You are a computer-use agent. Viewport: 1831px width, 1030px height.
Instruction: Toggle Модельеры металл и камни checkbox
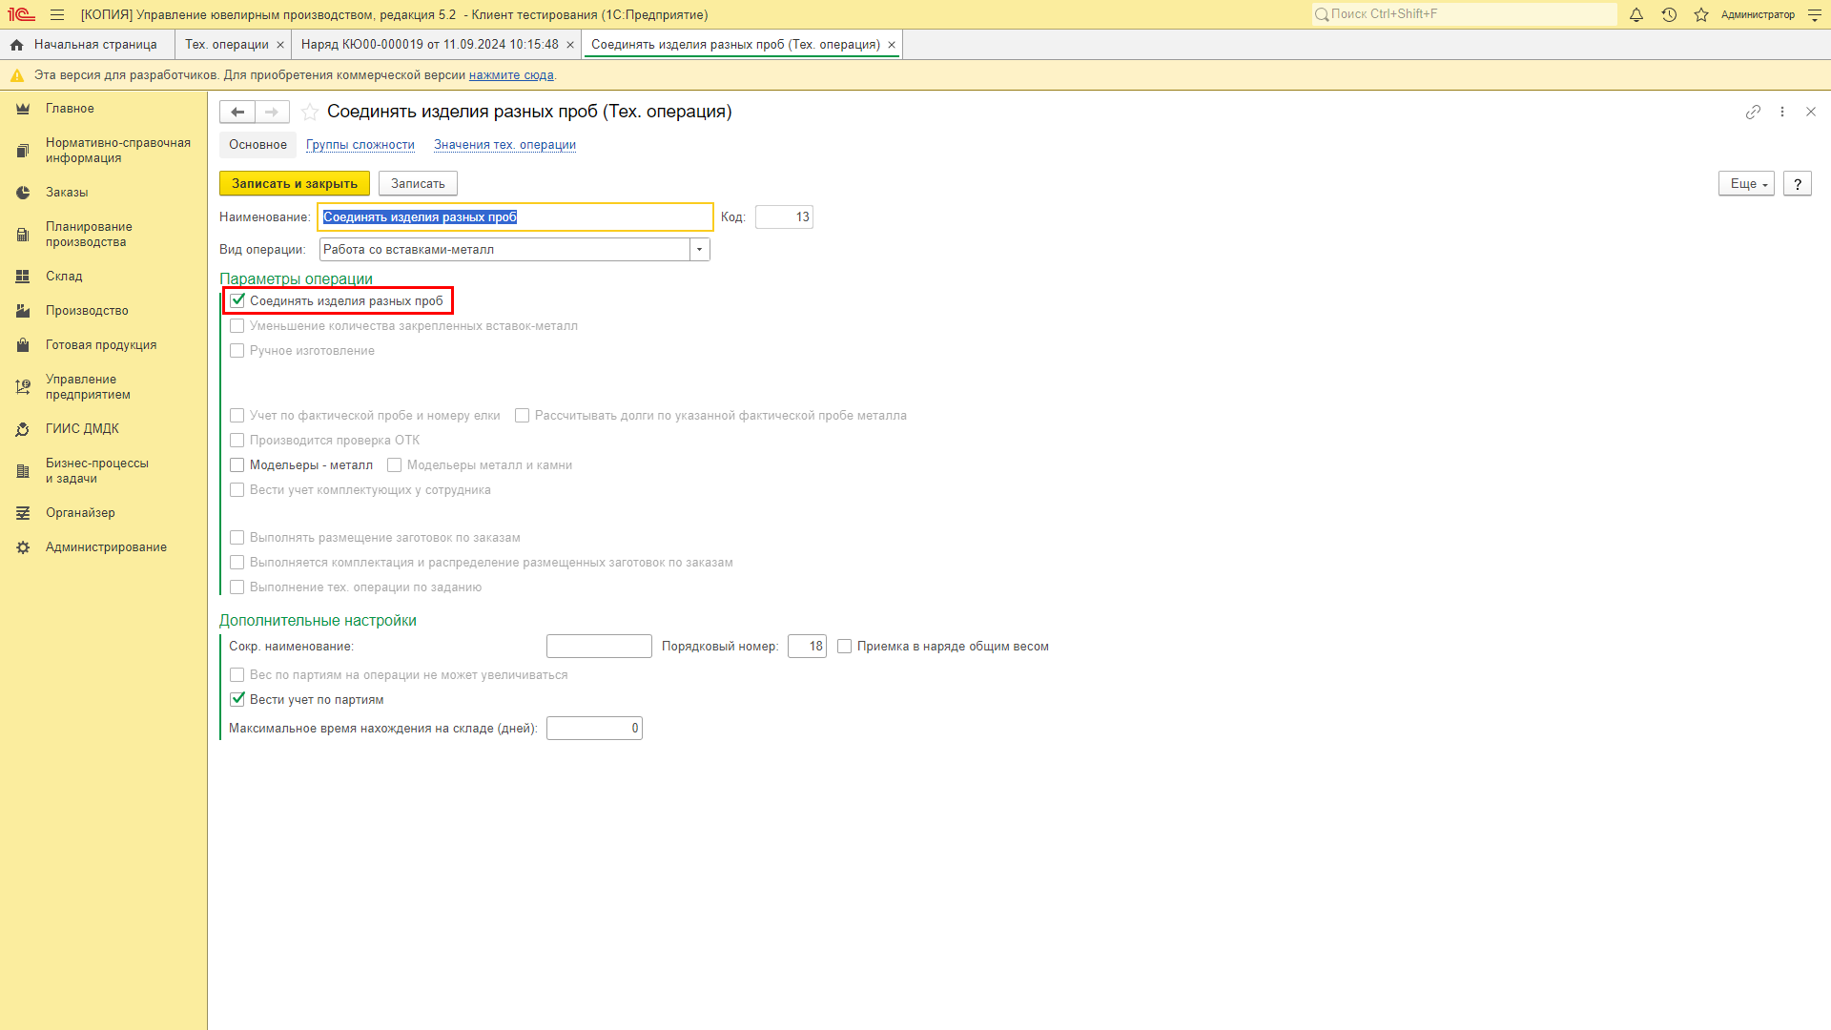[x=395, y=465]
